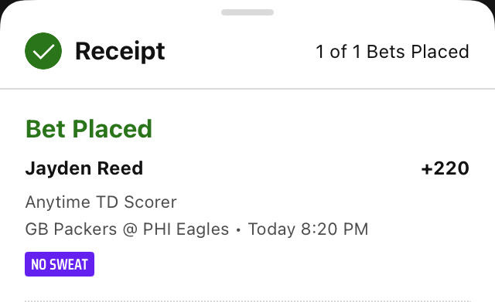Screen dimensions: 495x302
Task: Tap the 1 of 1 Bets Placed counter
Action: [x=392, y=52]
